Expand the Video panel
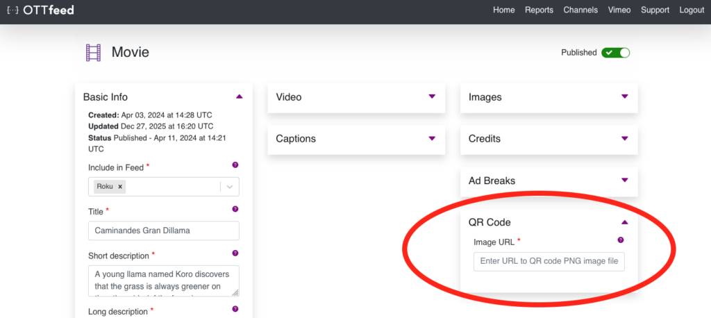 [x=432, y=97]
